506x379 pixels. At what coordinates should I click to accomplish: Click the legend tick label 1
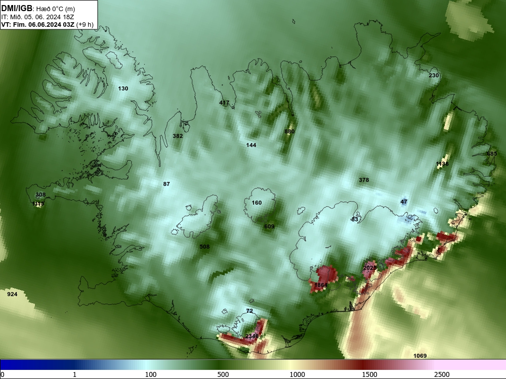pyautogui.click(x=74, y=374)
